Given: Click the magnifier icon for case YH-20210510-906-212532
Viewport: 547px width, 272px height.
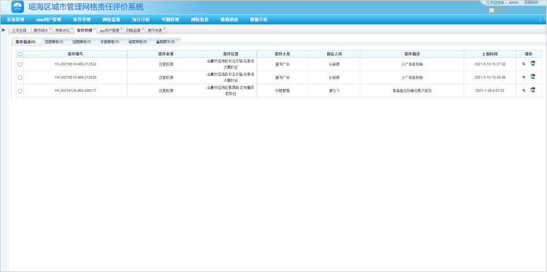Looking at the screenshot, I should [x=524, y=63].
